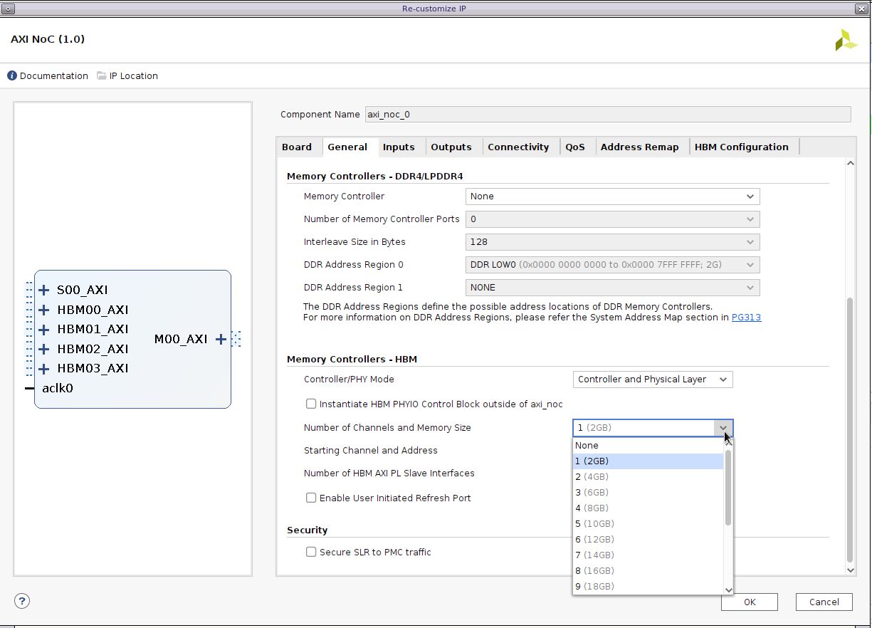
Task: Expand the M00_AXI output port plus
Action: click(x=221, y=339)
